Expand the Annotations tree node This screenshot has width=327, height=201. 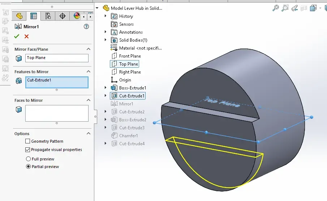[105, 32]
